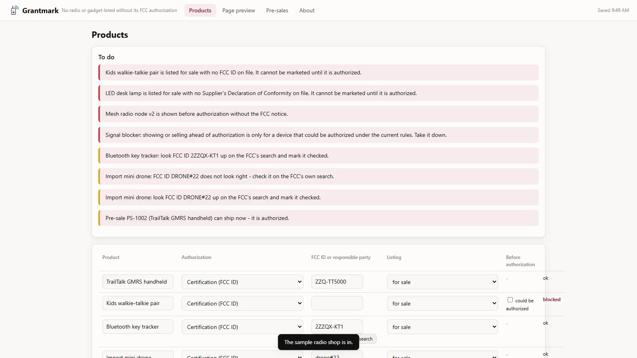Click the 2ZZQX-KT1 FCC ID input
Viewport: 637px width, 358px height.
click(337, 327)
